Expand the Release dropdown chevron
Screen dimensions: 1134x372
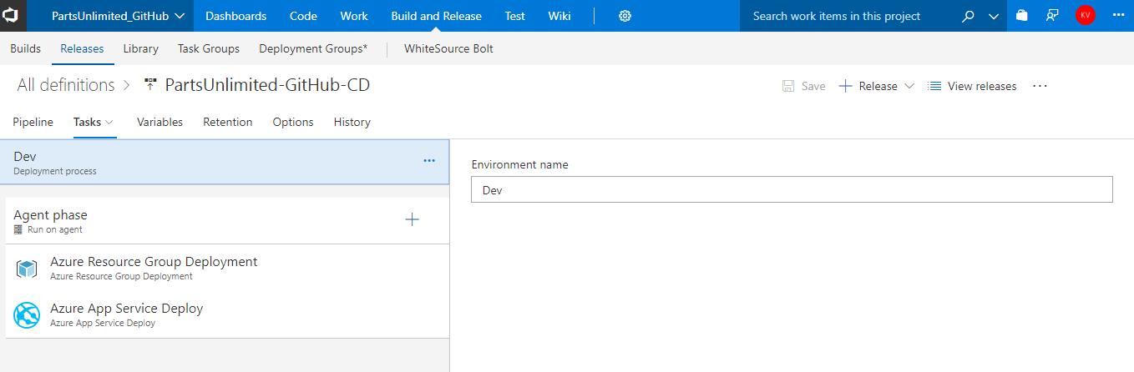(x=909, y=86)
